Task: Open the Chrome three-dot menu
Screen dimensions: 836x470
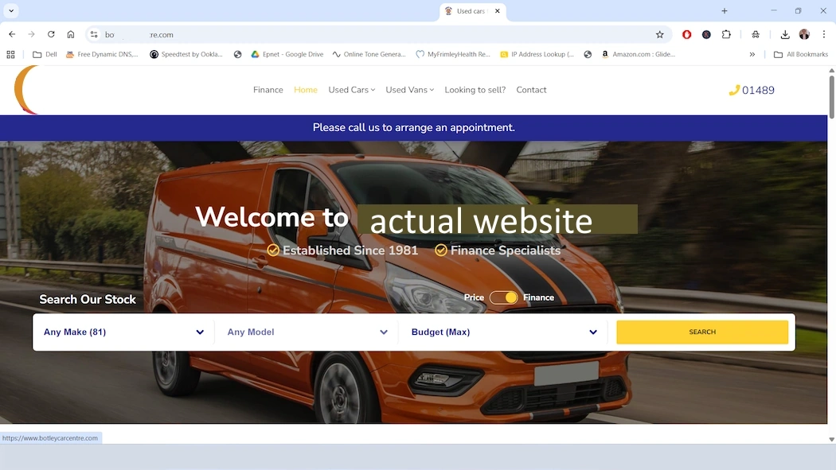Action: click(823, 34)
